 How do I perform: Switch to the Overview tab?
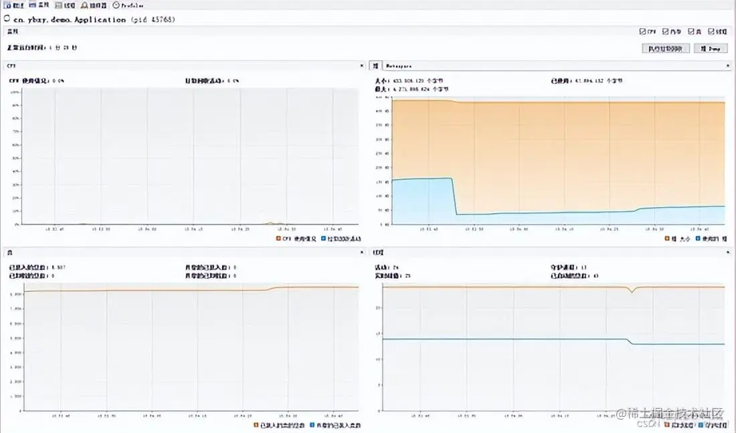click(13, 5)
